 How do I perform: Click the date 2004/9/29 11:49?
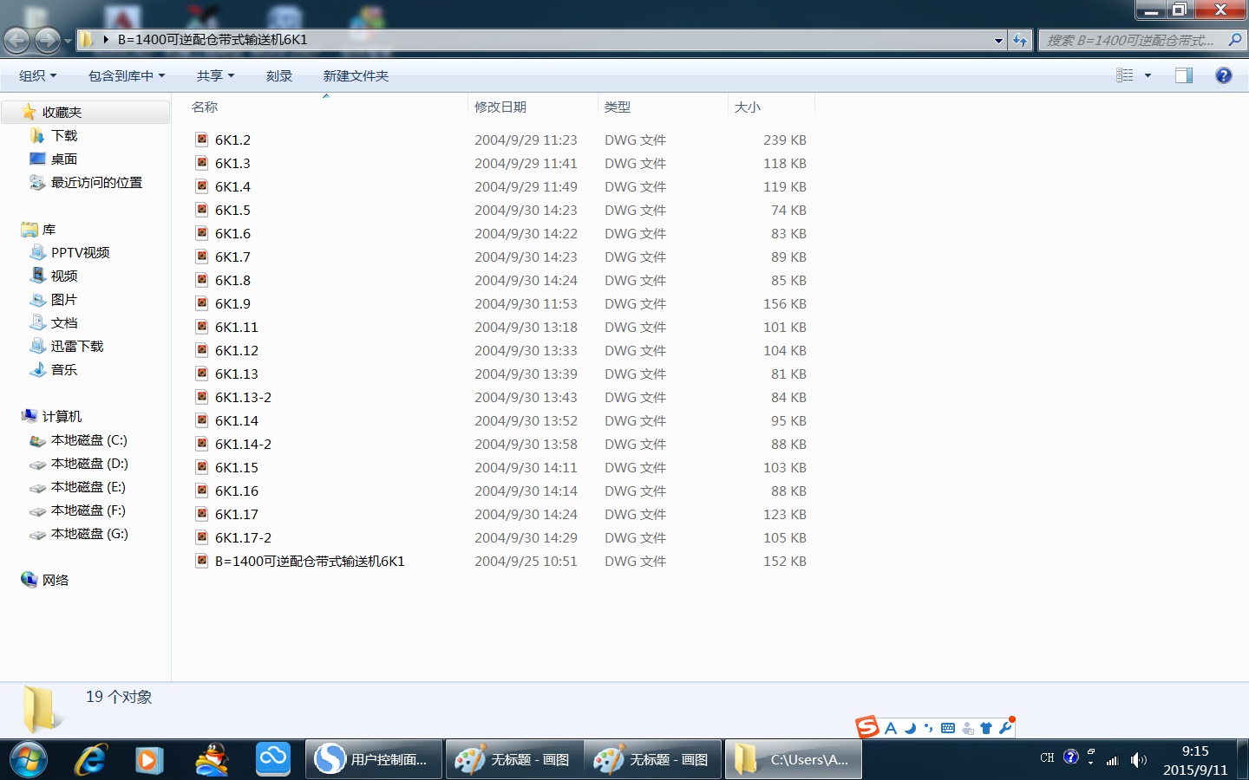pyautogui.click(x=526, y=186)
